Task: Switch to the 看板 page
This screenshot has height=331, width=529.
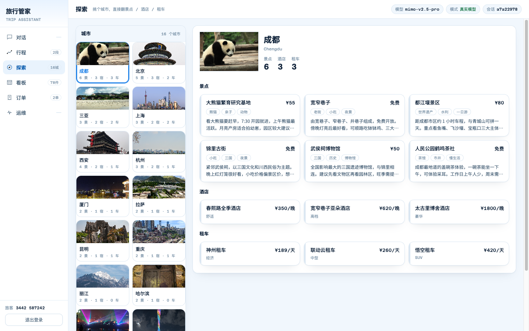Action: tap(34, 82)
